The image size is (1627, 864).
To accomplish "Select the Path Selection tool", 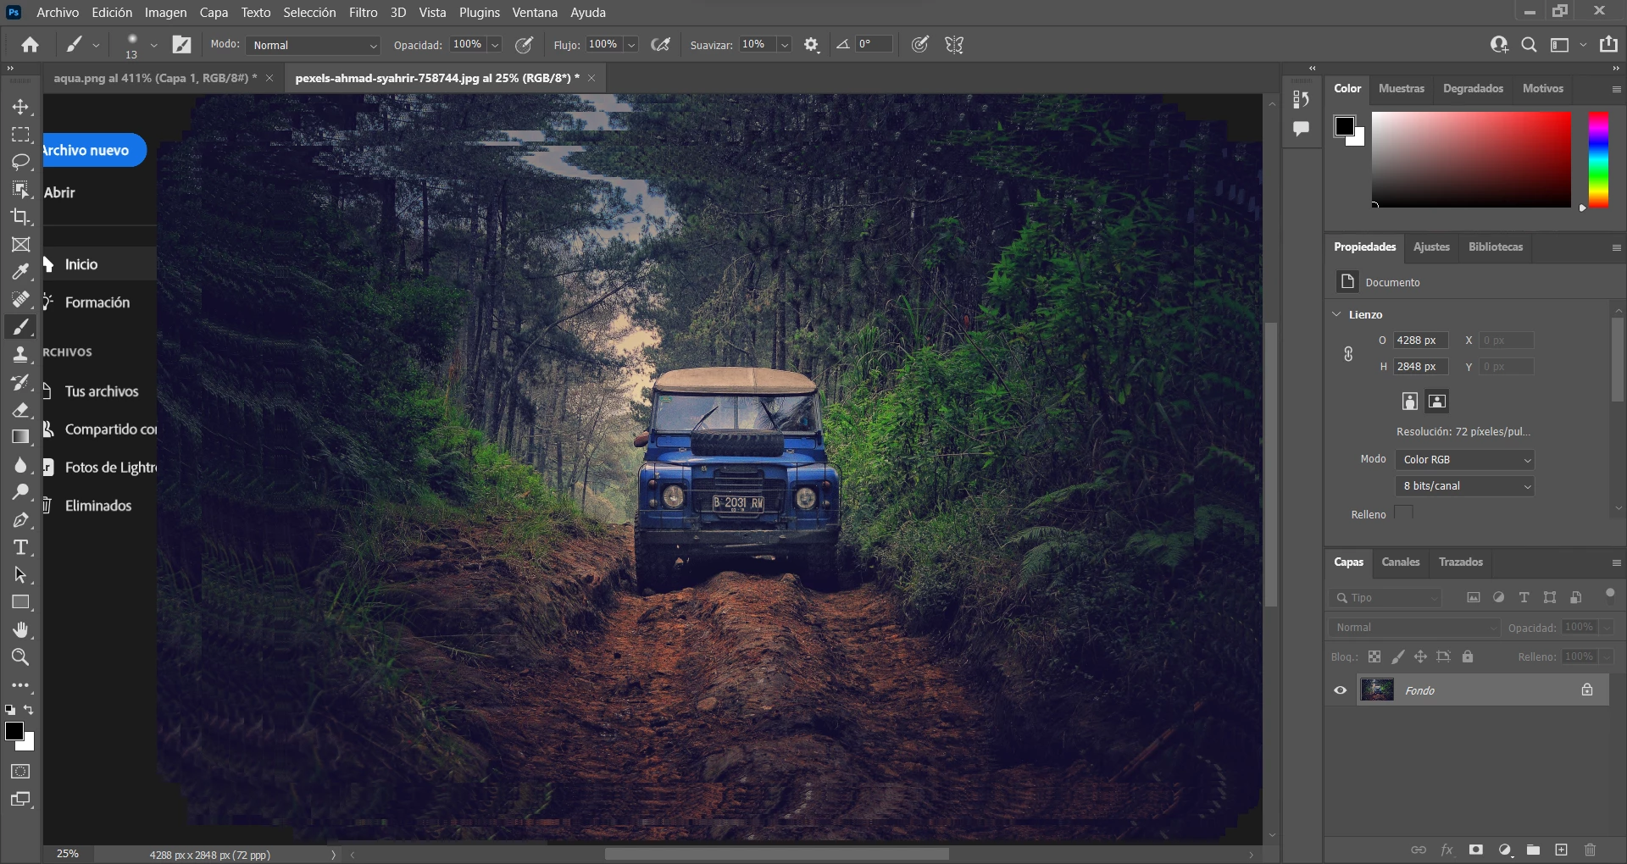I will [20, 575].
